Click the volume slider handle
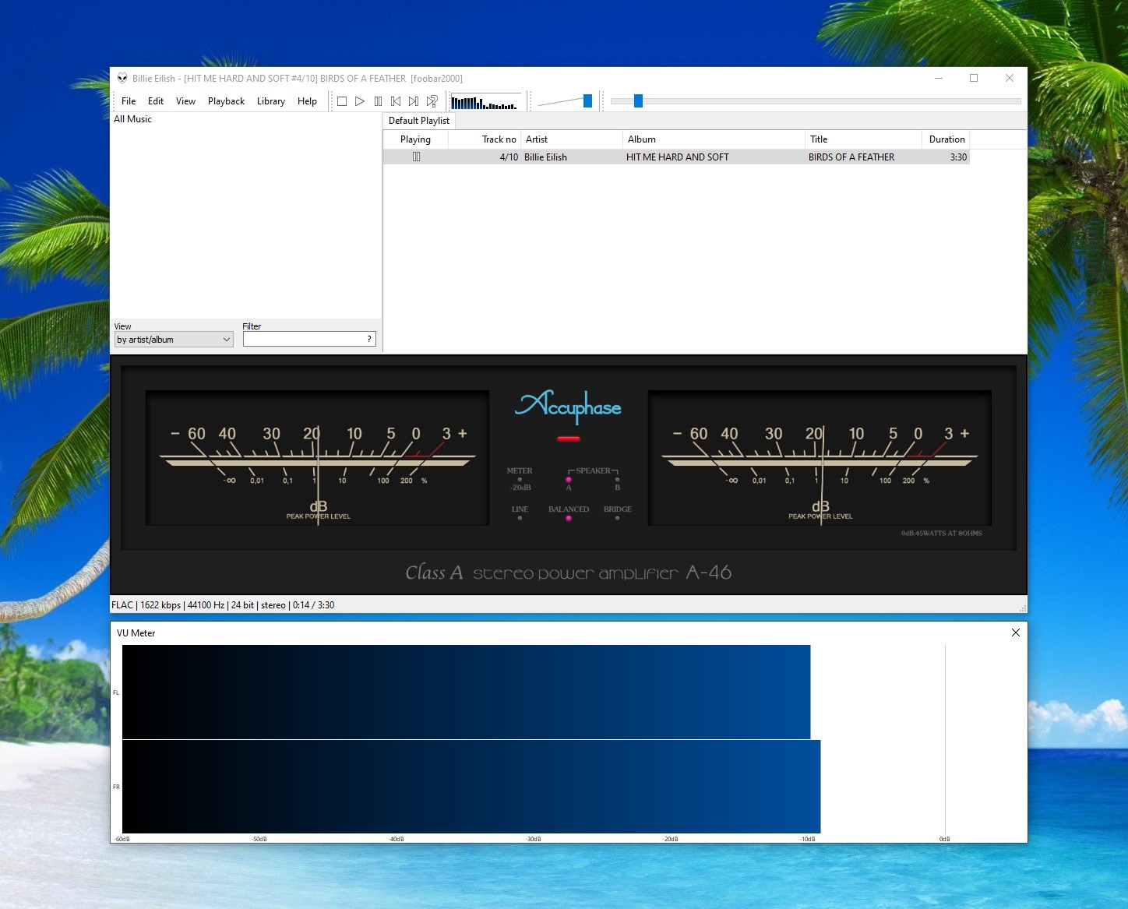Image resolution: width=1128 pixels, height=909 pixels. pos(587,100)
